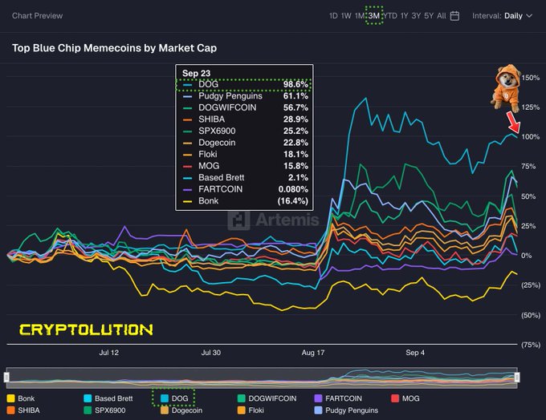Image resolution: width=546 pixels, height=420 pixels.
Task: Toggle Dogecoin series in legend
Action: point(181,410)
